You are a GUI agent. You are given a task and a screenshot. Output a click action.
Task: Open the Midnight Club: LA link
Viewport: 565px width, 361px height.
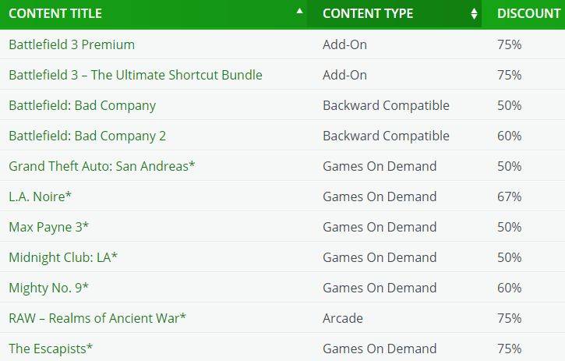click(x=63, y=257)
